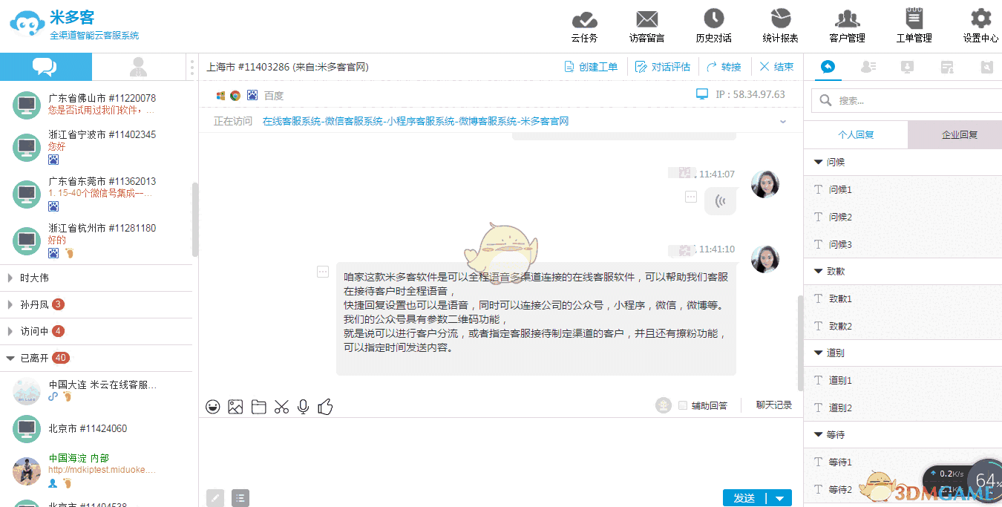Screen dimensions: 1002x507
Task: Switch to the 个人回复 tab
Action: point(856,134)
